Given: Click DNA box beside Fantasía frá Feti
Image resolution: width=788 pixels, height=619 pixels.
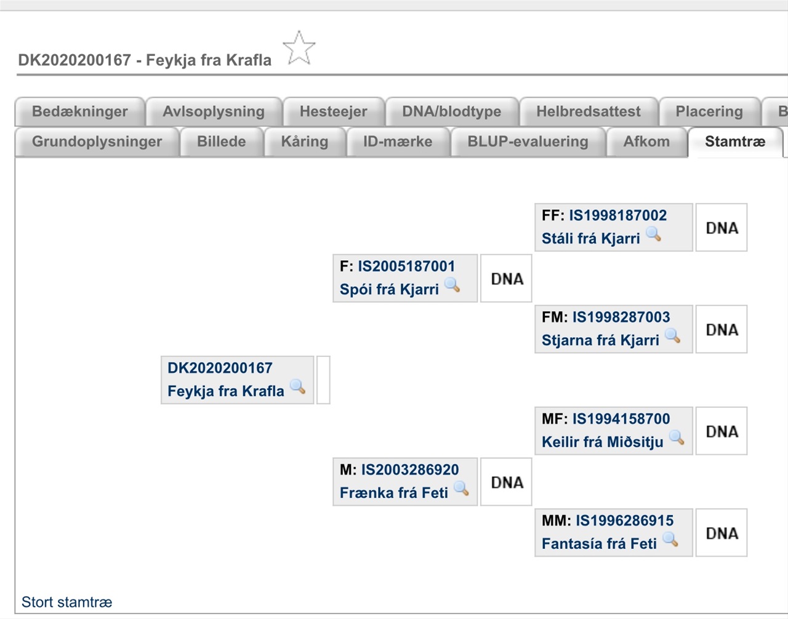Looking at the screenshot, I should pyautogui.click(x=722, y=533).
